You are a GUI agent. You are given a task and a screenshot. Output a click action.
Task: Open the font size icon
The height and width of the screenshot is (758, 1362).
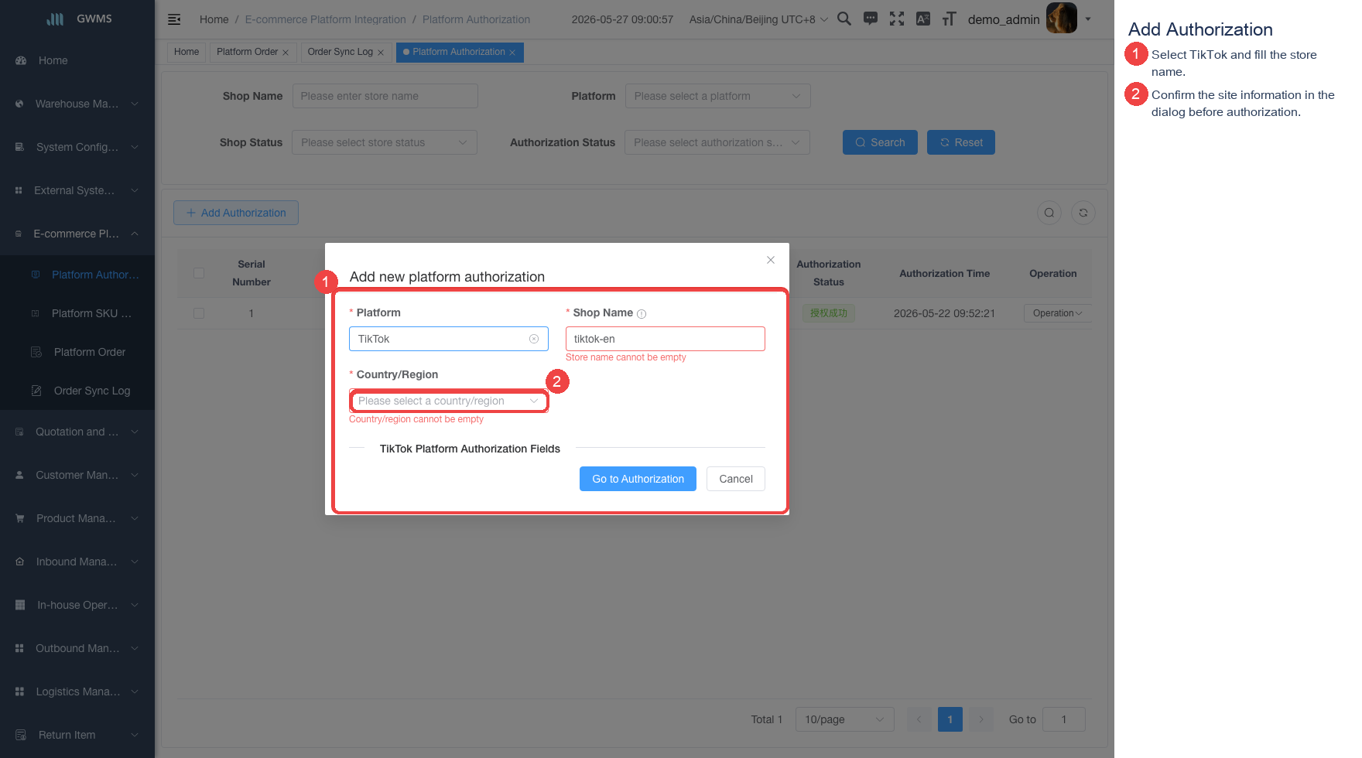pyautogui.click(x=950, y=19)
